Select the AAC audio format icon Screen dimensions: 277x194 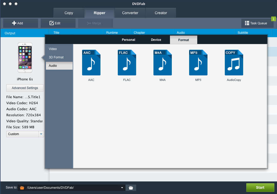click(91, 63)
